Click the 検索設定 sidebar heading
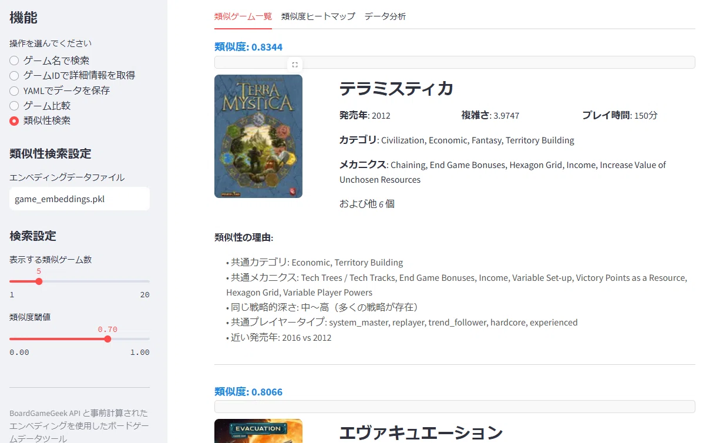 coord(33,236)
